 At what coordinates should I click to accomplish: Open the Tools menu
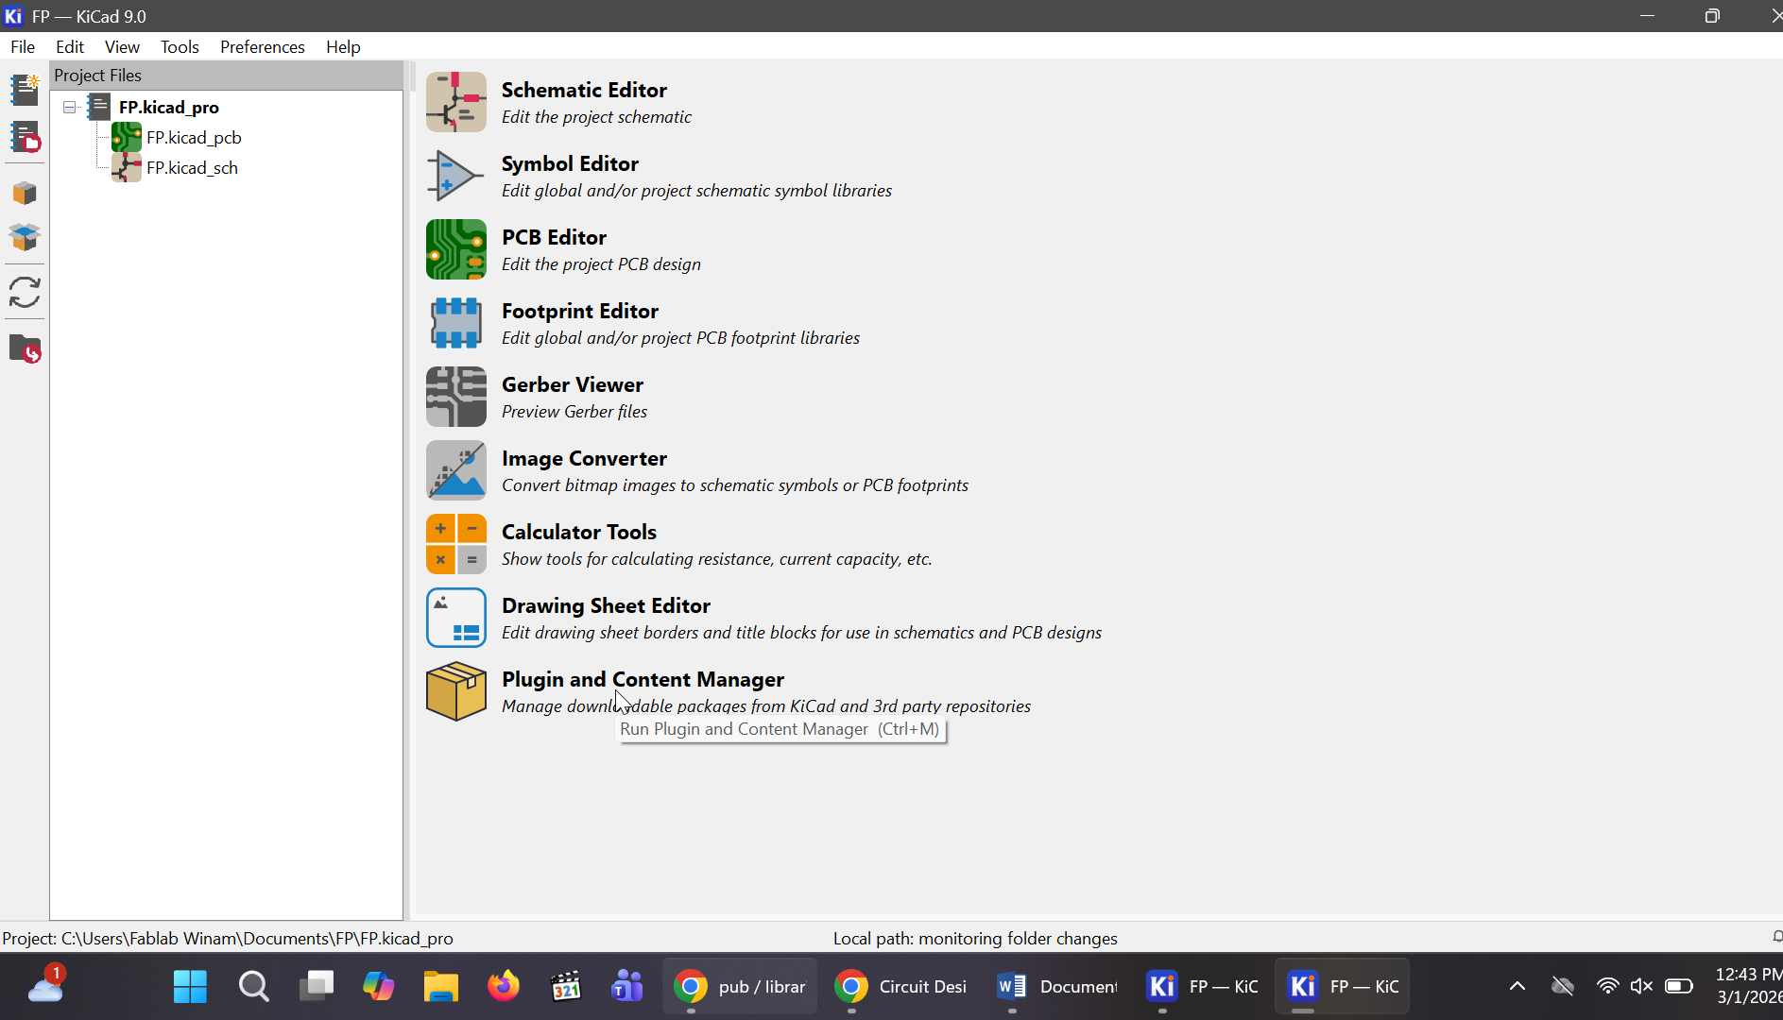[x=180, y=46]
